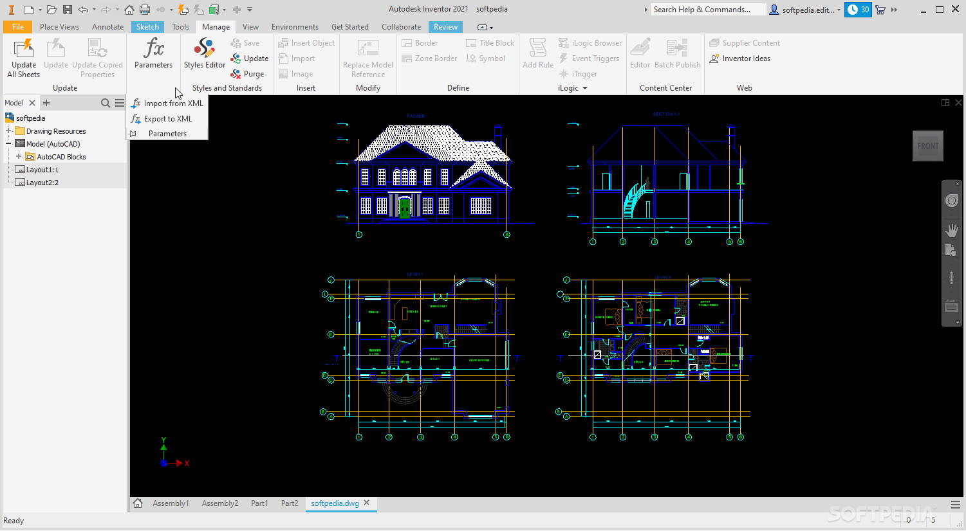966x531 pixels.
Task: Go to Home with house icon
Action: (x=129, y=10)
